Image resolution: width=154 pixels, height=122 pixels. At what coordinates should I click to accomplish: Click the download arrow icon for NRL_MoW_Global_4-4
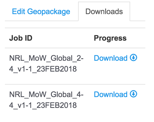[133, 94]
